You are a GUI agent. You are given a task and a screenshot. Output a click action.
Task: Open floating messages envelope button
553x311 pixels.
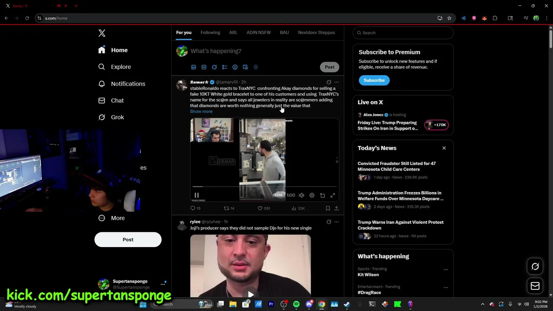tap(535, 286)
